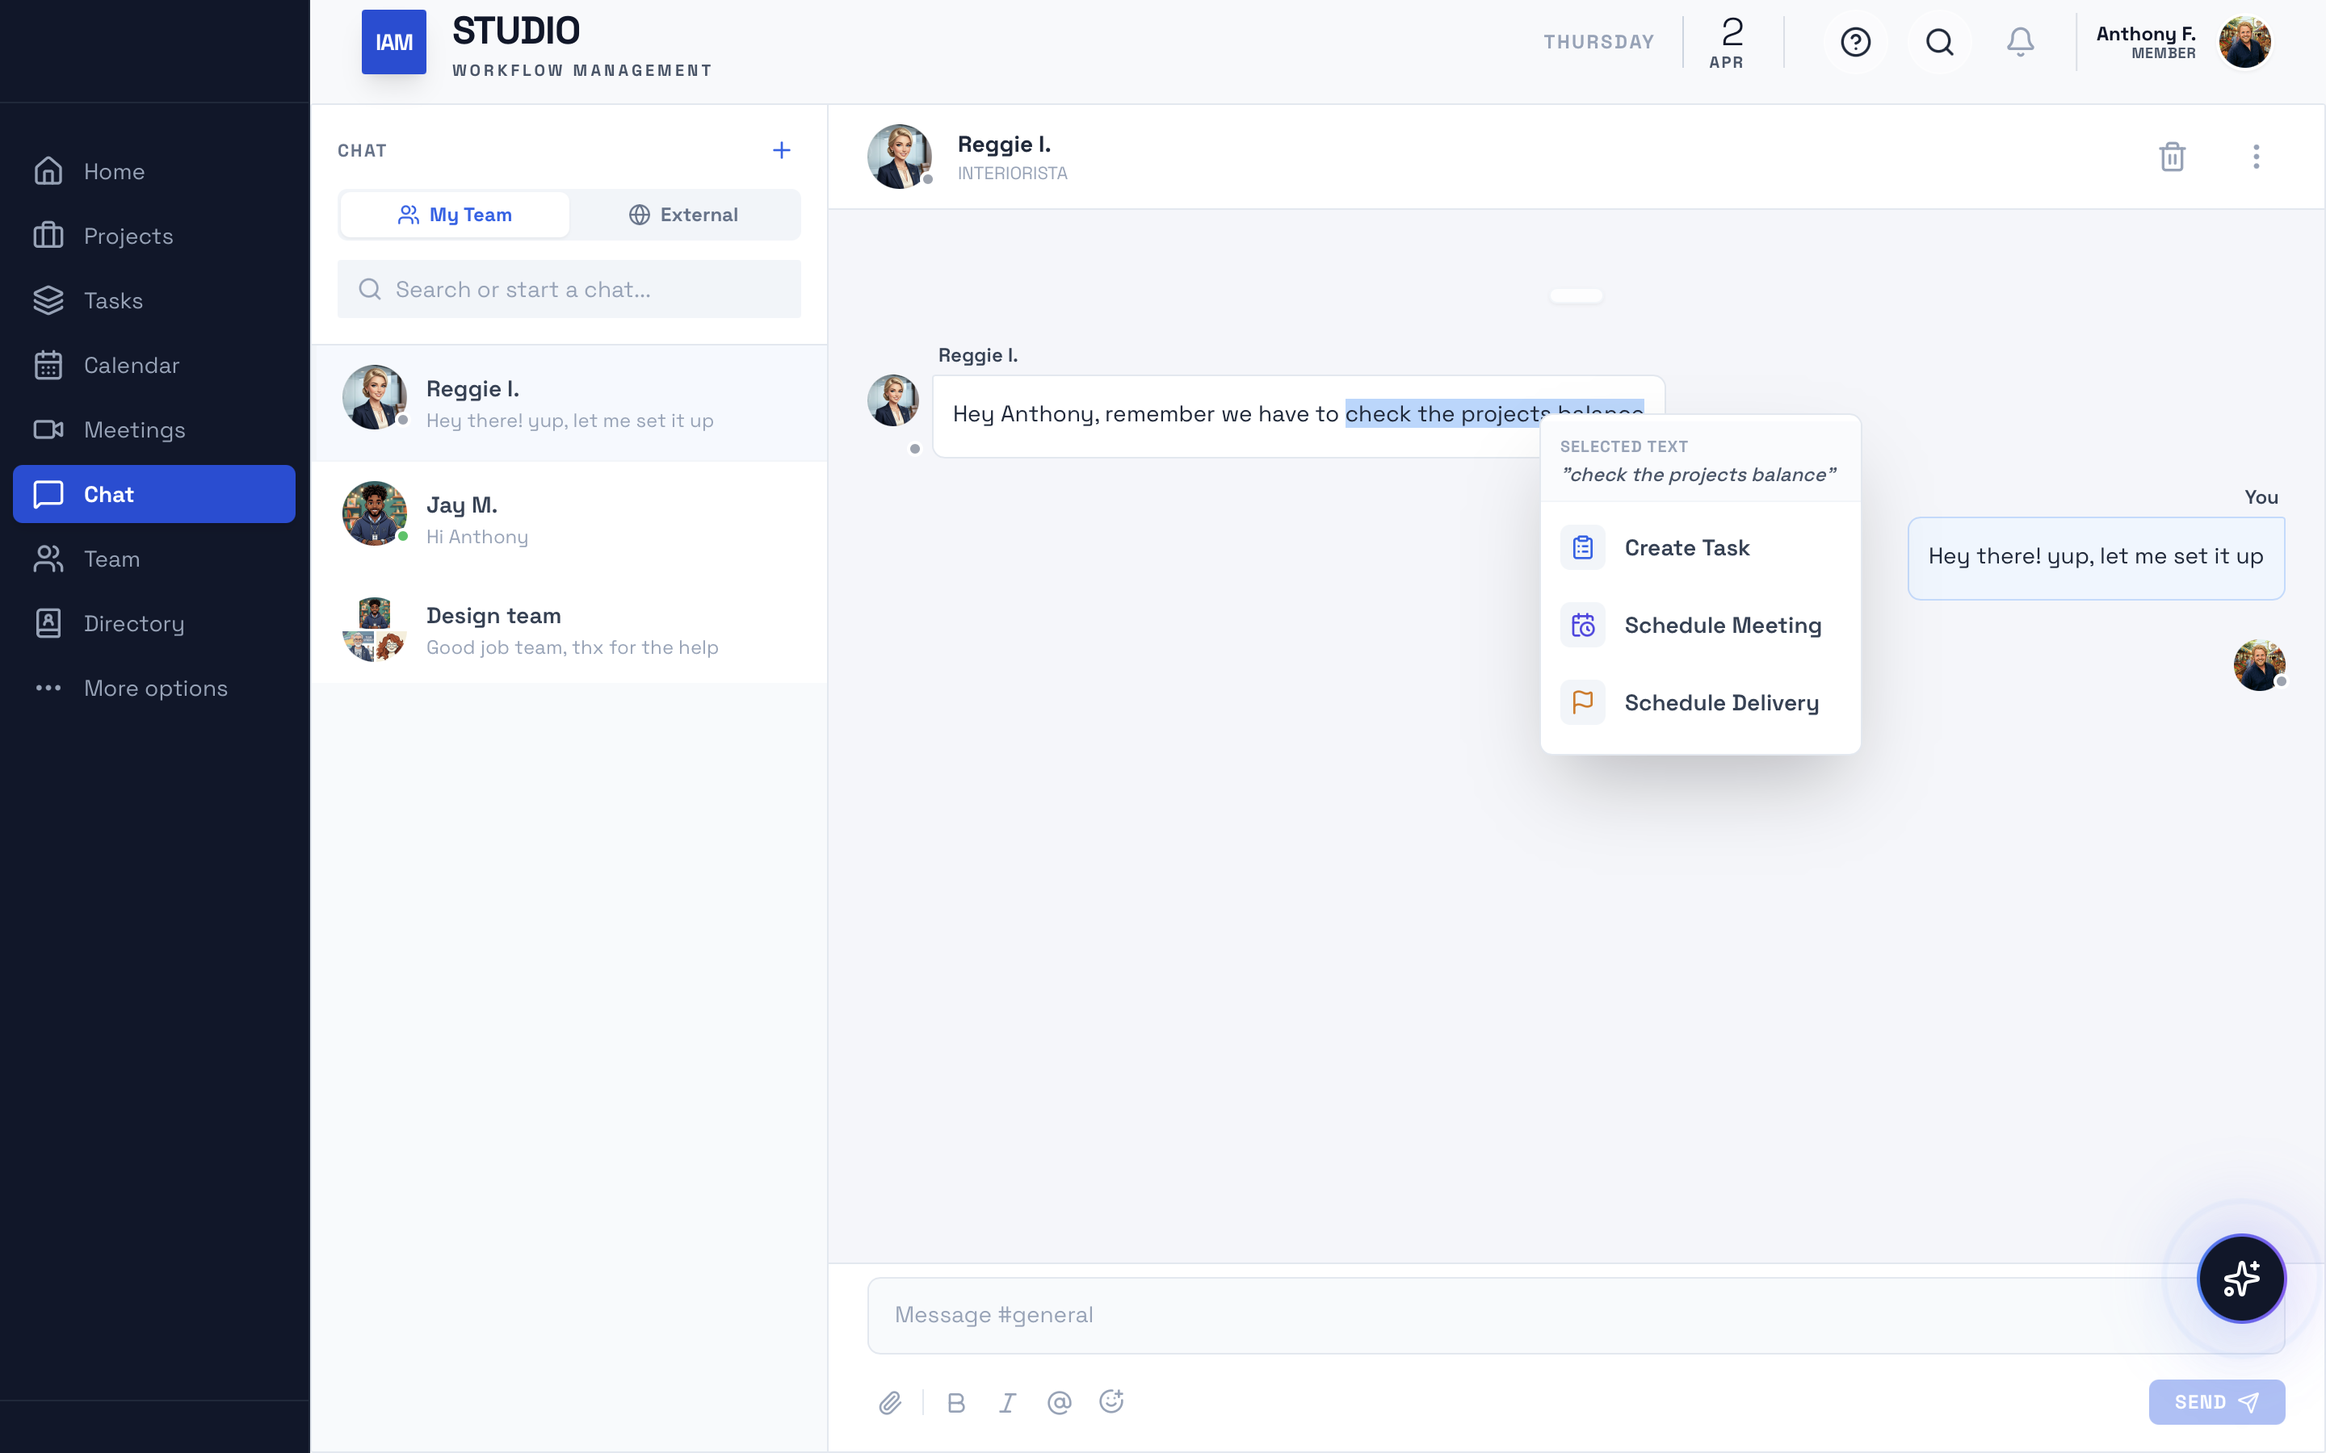This screenshot has height=1453, width=2326.
Task: Click the mention @ icon
Action: [x=1059, y=1403]
